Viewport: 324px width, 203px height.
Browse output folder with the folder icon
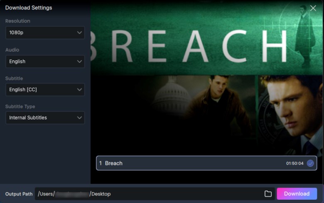(x=268, y=194)
